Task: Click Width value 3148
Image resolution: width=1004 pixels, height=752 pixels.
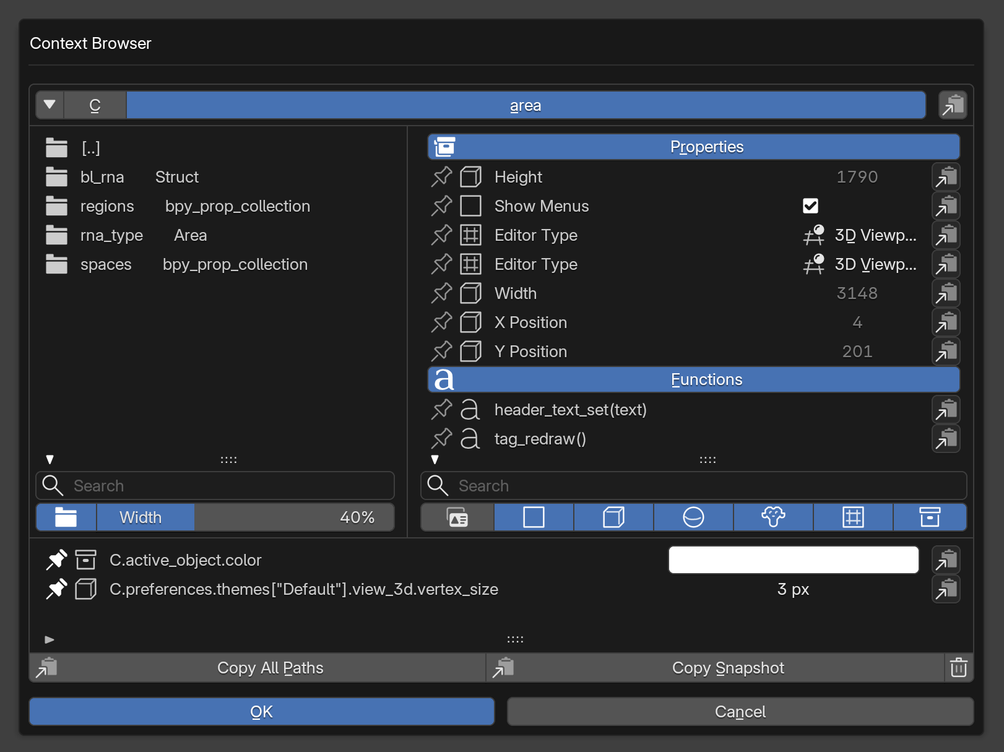Action: [857, 293]
